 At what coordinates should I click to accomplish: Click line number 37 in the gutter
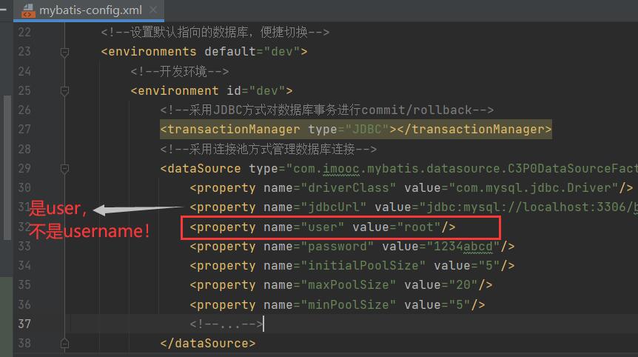click(x=24, y=324)
